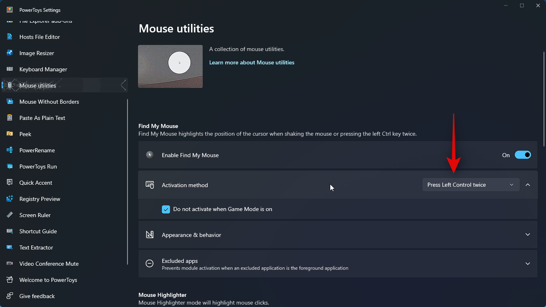Click the Keyboard Manager sidebar icon
The width and height of the screenshot is (546, 307).
(10, 69)
